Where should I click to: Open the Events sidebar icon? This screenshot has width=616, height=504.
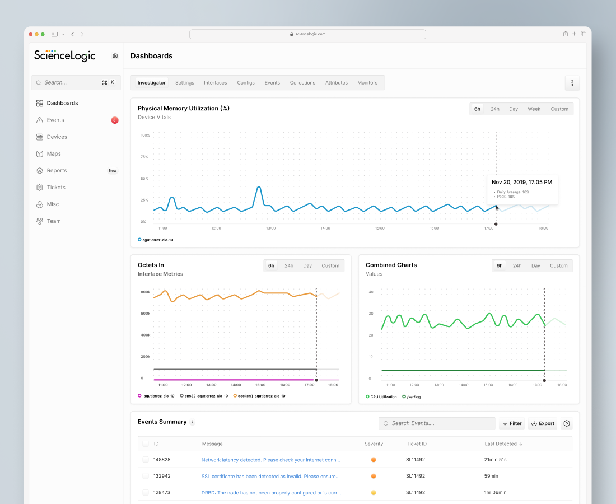click(40, 120)
